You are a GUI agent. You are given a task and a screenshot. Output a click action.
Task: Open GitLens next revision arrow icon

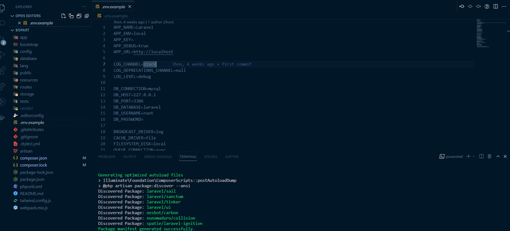[479, 6]
